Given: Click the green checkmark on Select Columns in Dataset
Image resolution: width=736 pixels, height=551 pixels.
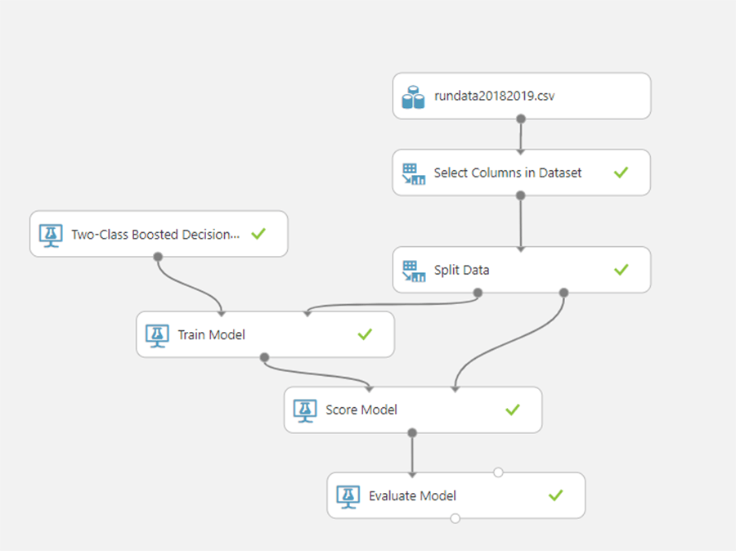Looking at the screenshot, I should pyautogui.click(x=621, y=172).
